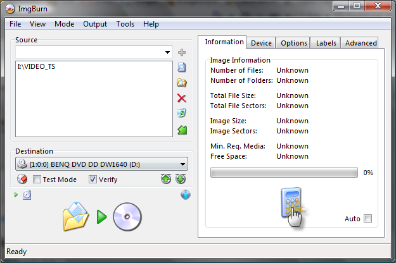Image resolution: width=396 pixels, height=263 pixels.
Task: Click the eraser disc icon beside Test Mode
Action: pos(22,179)
